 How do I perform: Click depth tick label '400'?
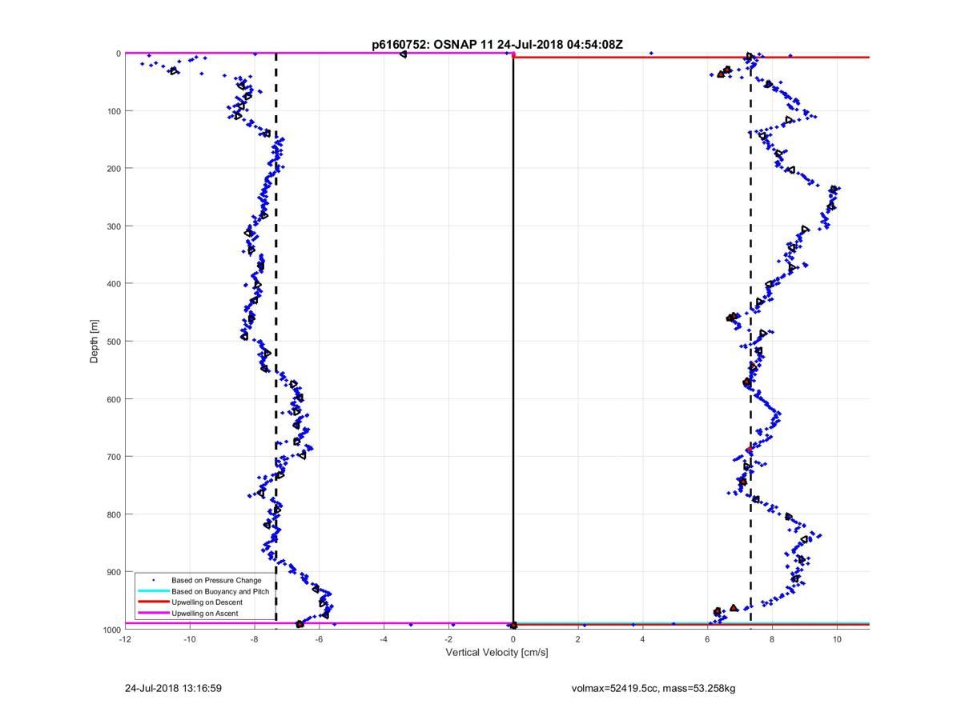coord(113,283)
